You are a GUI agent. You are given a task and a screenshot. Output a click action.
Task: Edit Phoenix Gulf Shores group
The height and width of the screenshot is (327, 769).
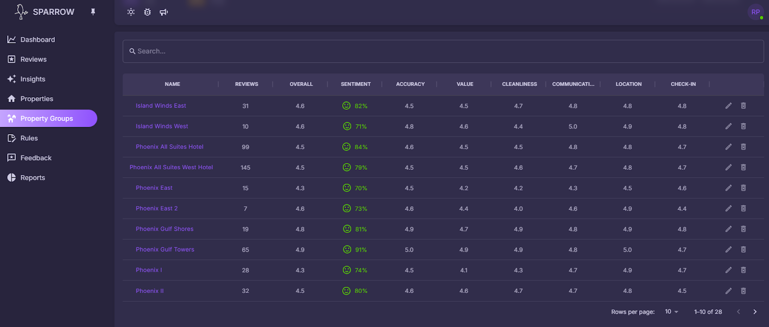point(729,229)
